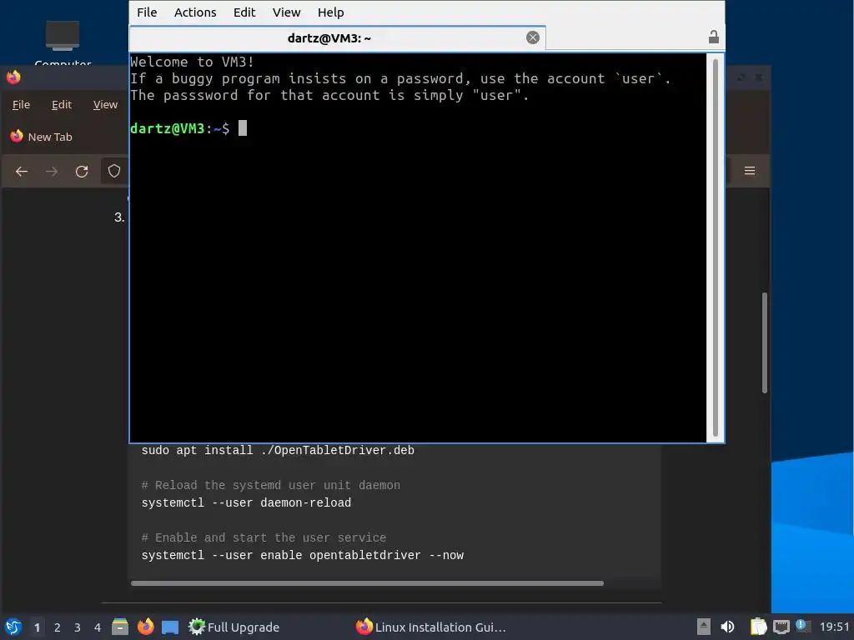Click the Firefox forward arrow

pyautogui.click(x=52, y=172)
